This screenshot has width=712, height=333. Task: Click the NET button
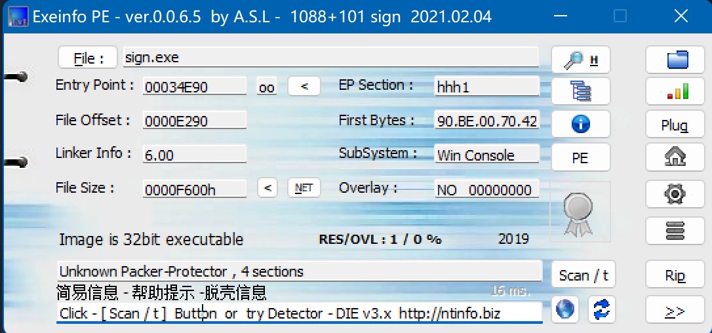[304, 187]
